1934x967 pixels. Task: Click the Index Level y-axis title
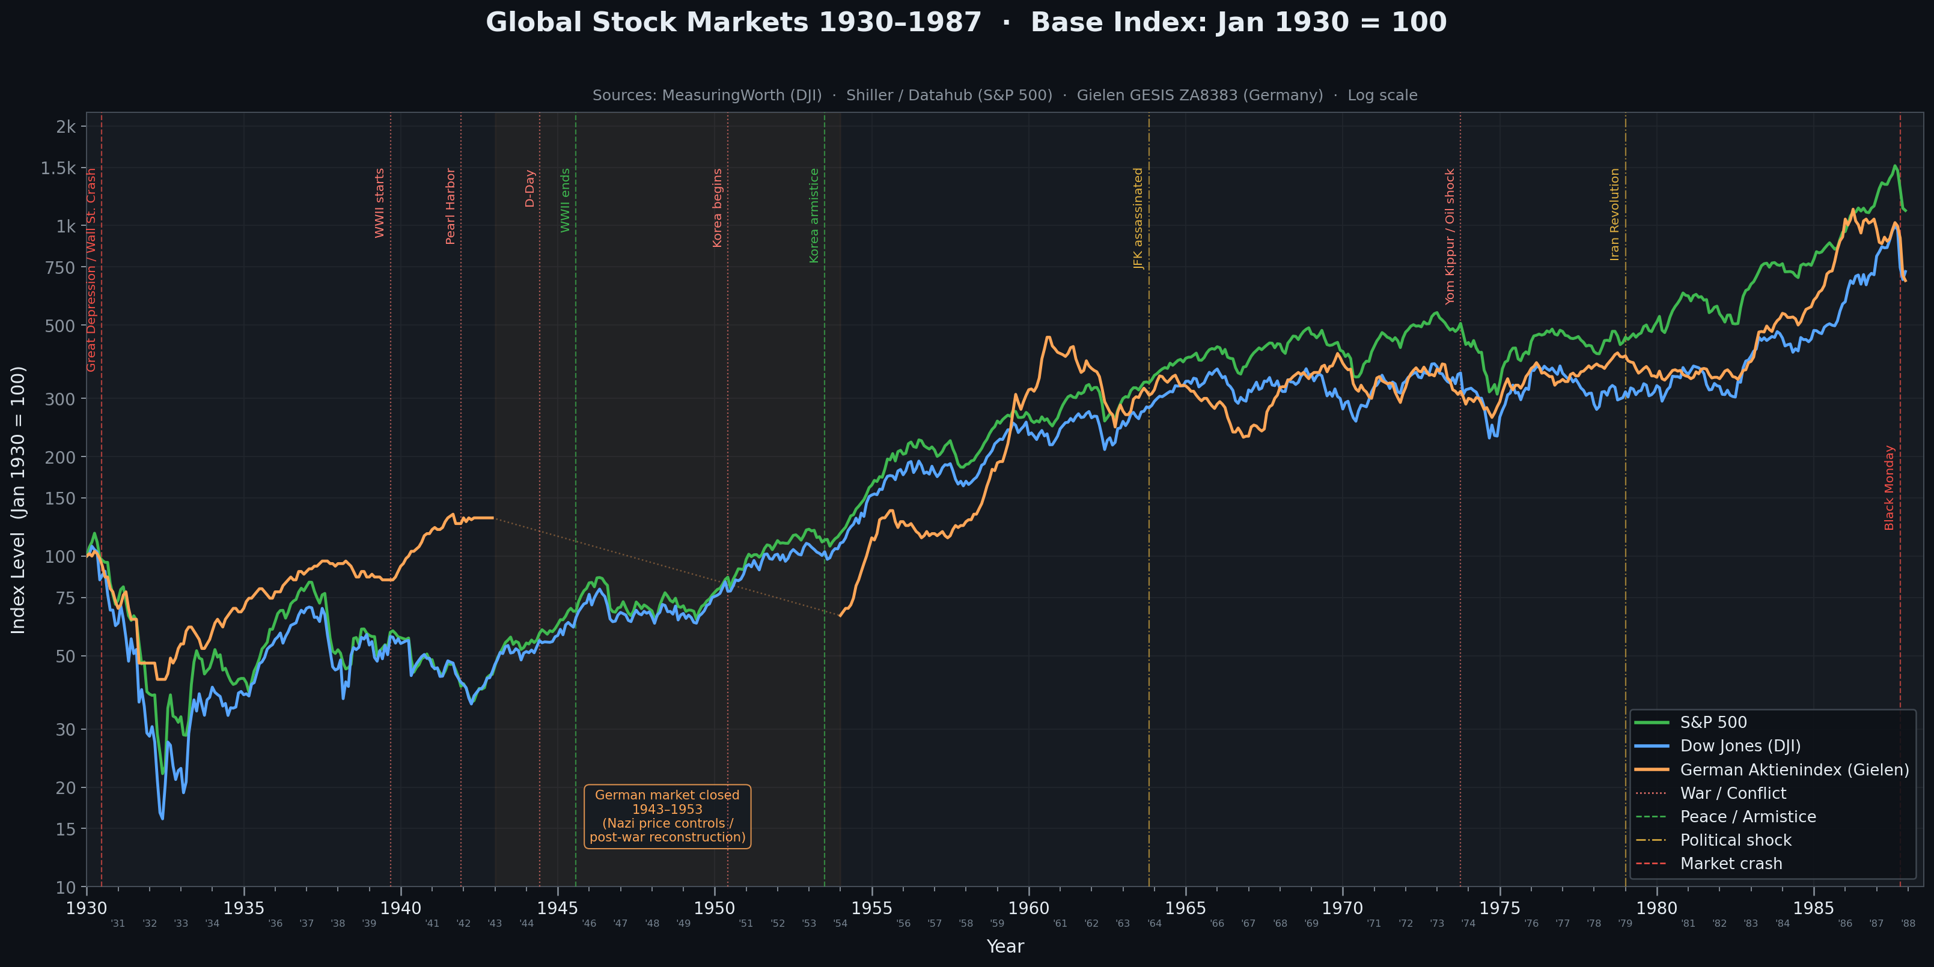point(18,500)
